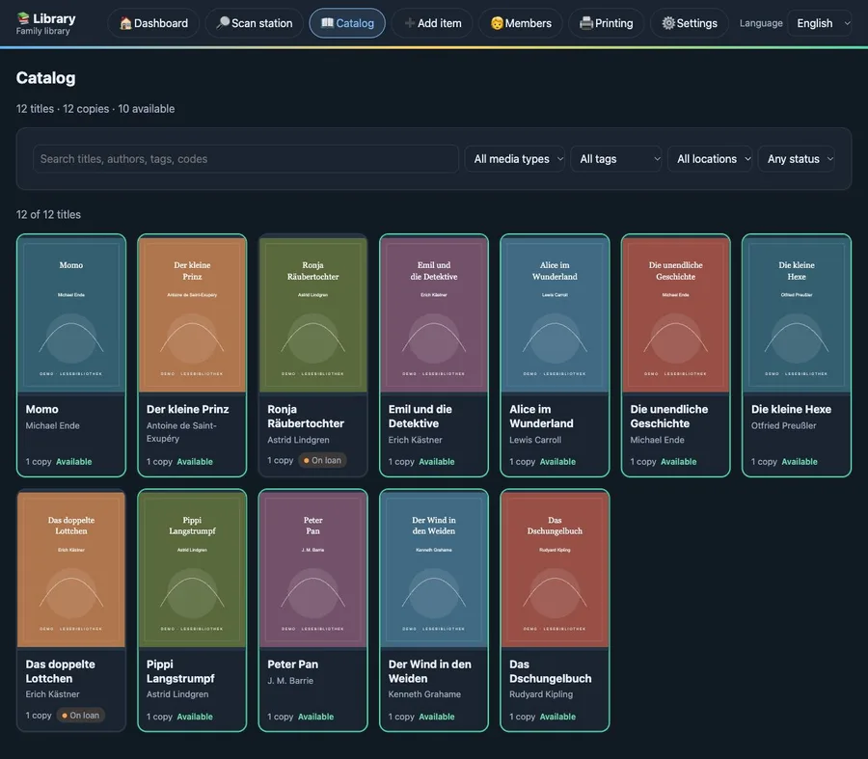Open the Die kleine Hexe cover
868x759 pixels.
[x=797, y=313]
